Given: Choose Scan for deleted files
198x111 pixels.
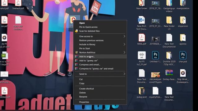Looking at the screenshot, I should 100,31.
